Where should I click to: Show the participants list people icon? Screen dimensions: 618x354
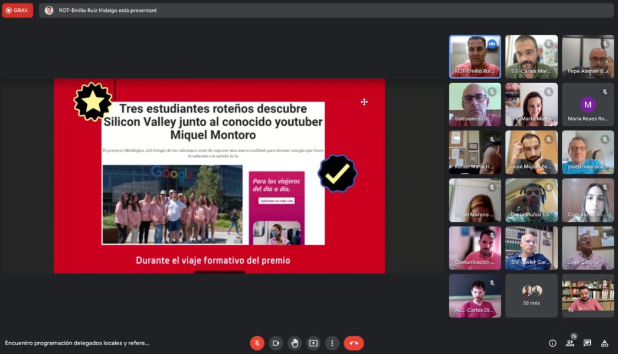tap(570, 343)
